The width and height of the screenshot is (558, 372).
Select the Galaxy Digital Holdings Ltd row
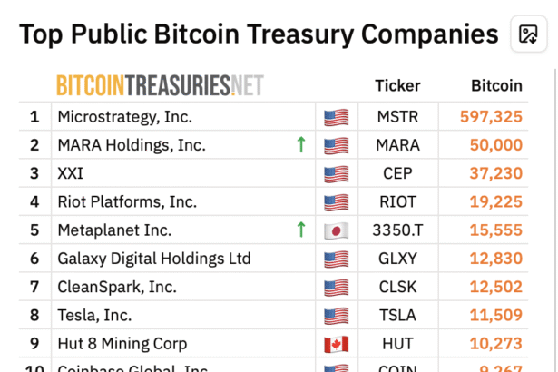[153, 259]
